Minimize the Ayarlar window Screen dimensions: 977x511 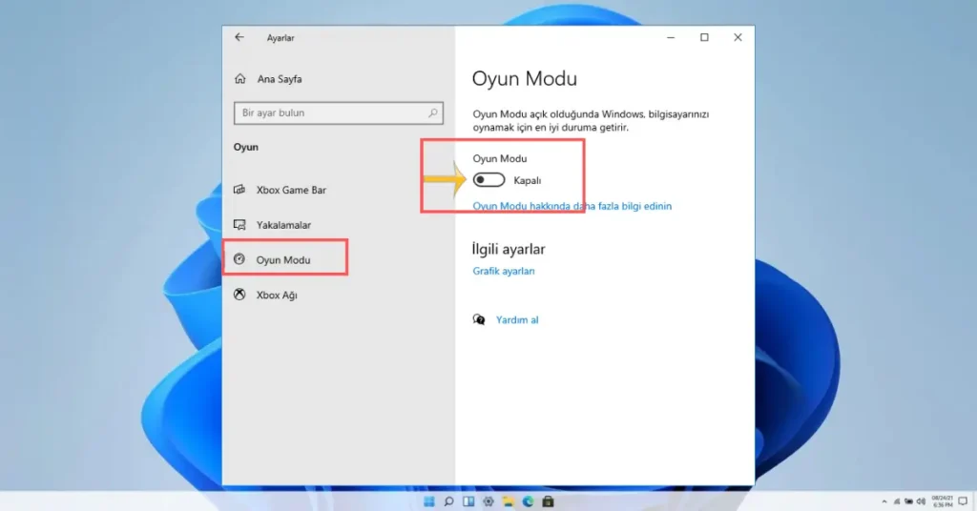671,37
